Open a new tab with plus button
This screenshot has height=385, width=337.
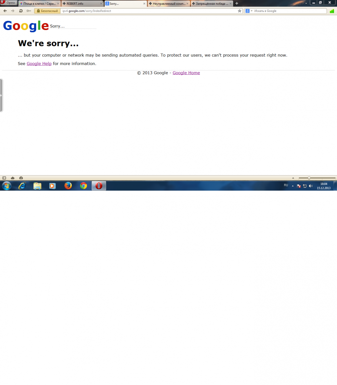click(x=237, y=3)
